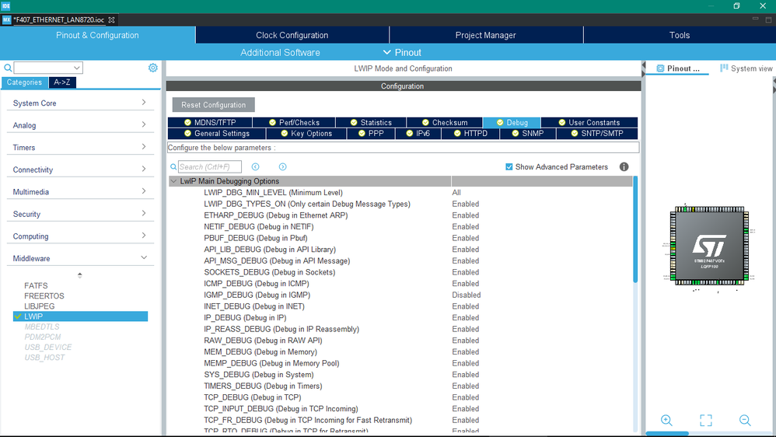Expand the Connectivity category
This screenshot has width=776, height=437.
tap(80, 170)
